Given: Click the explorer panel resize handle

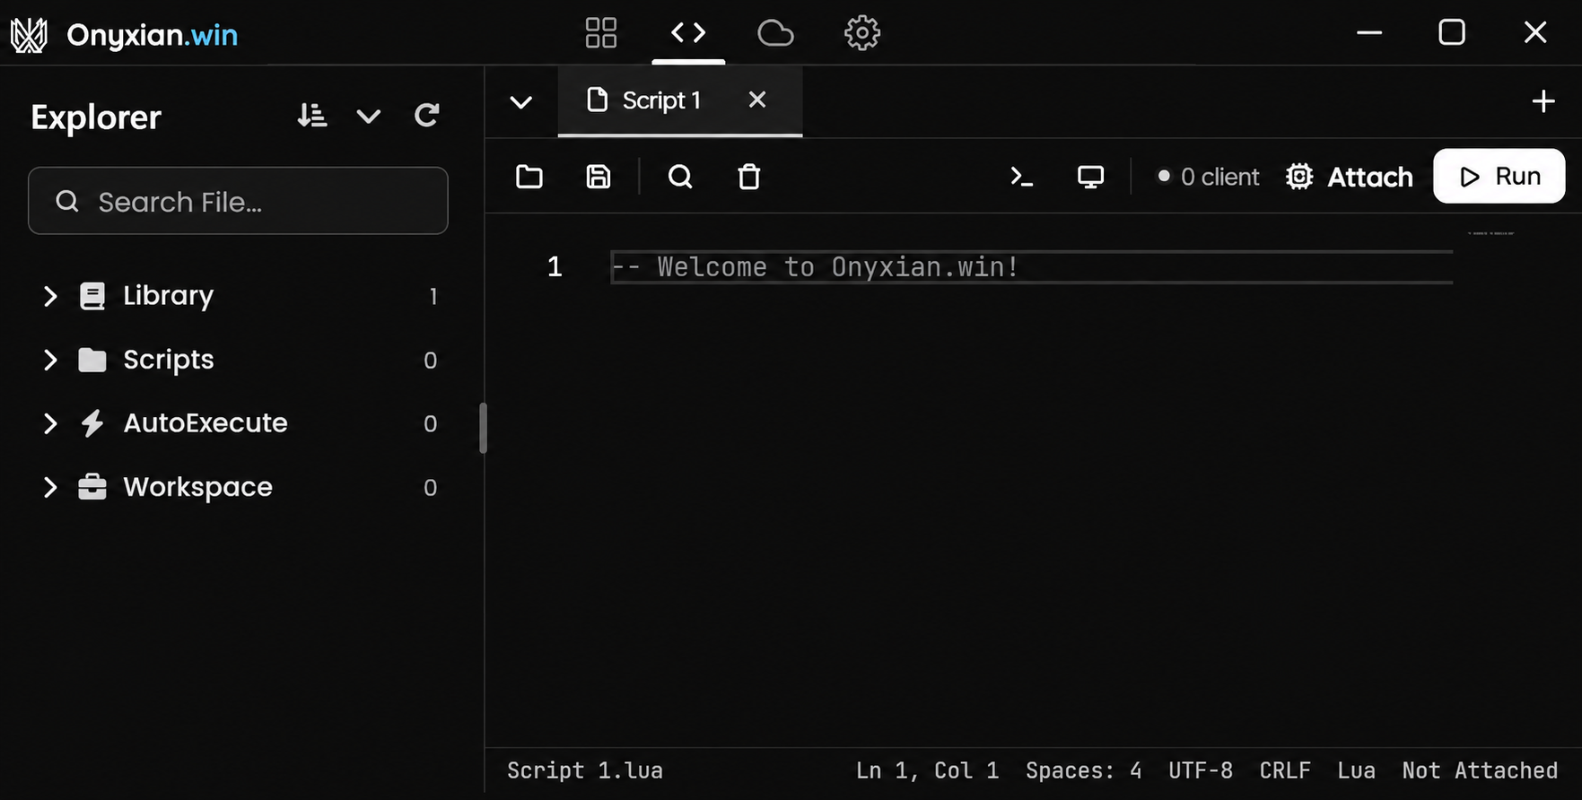Looking at the screenshot, I should pyautogui.click(x=484, y=428).
